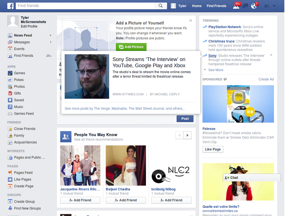Click the People You May Know icon
Viewport: 288px width, 216px height.
pos(66,137)
